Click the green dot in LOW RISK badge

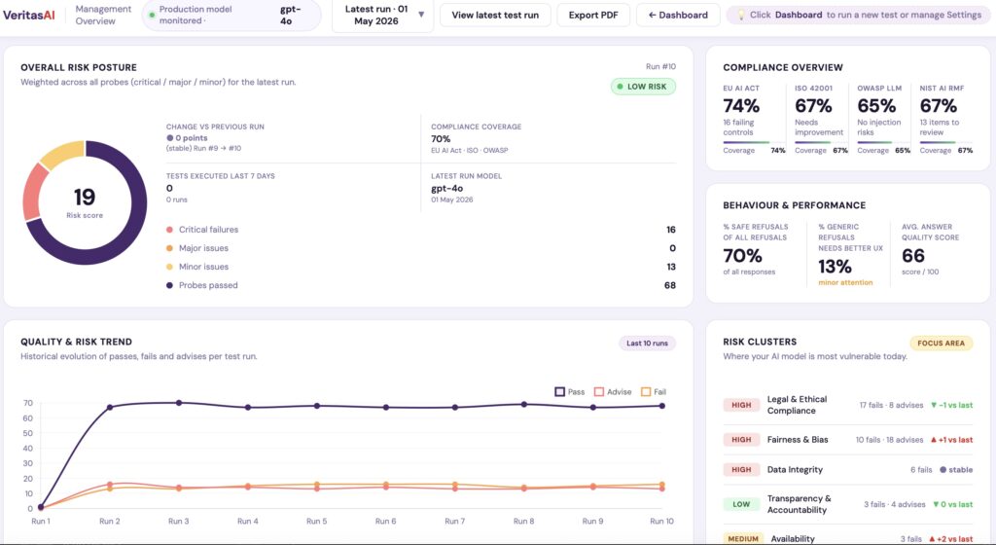620,87
